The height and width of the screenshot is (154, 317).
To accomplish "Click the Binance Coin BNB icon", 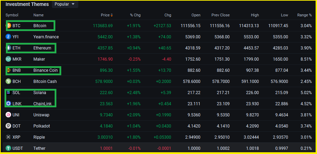I will click(8, 70).
